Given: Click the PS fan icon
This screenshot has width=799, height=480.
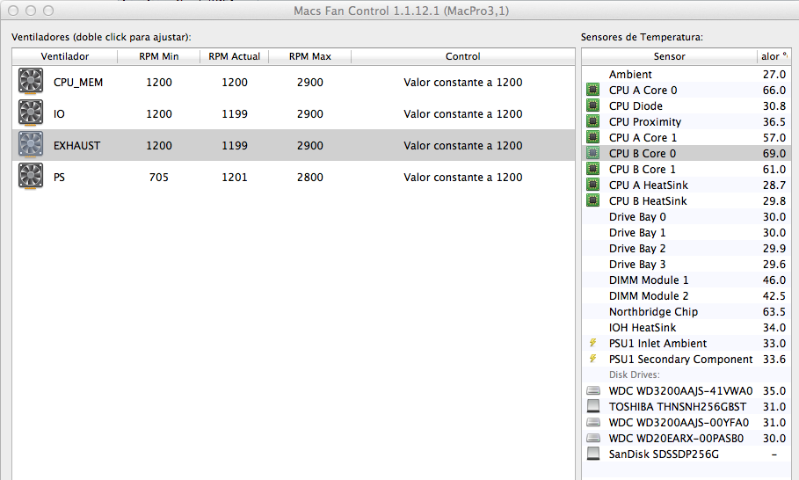Looking at the screenshot, I should (x=31, y=176).
